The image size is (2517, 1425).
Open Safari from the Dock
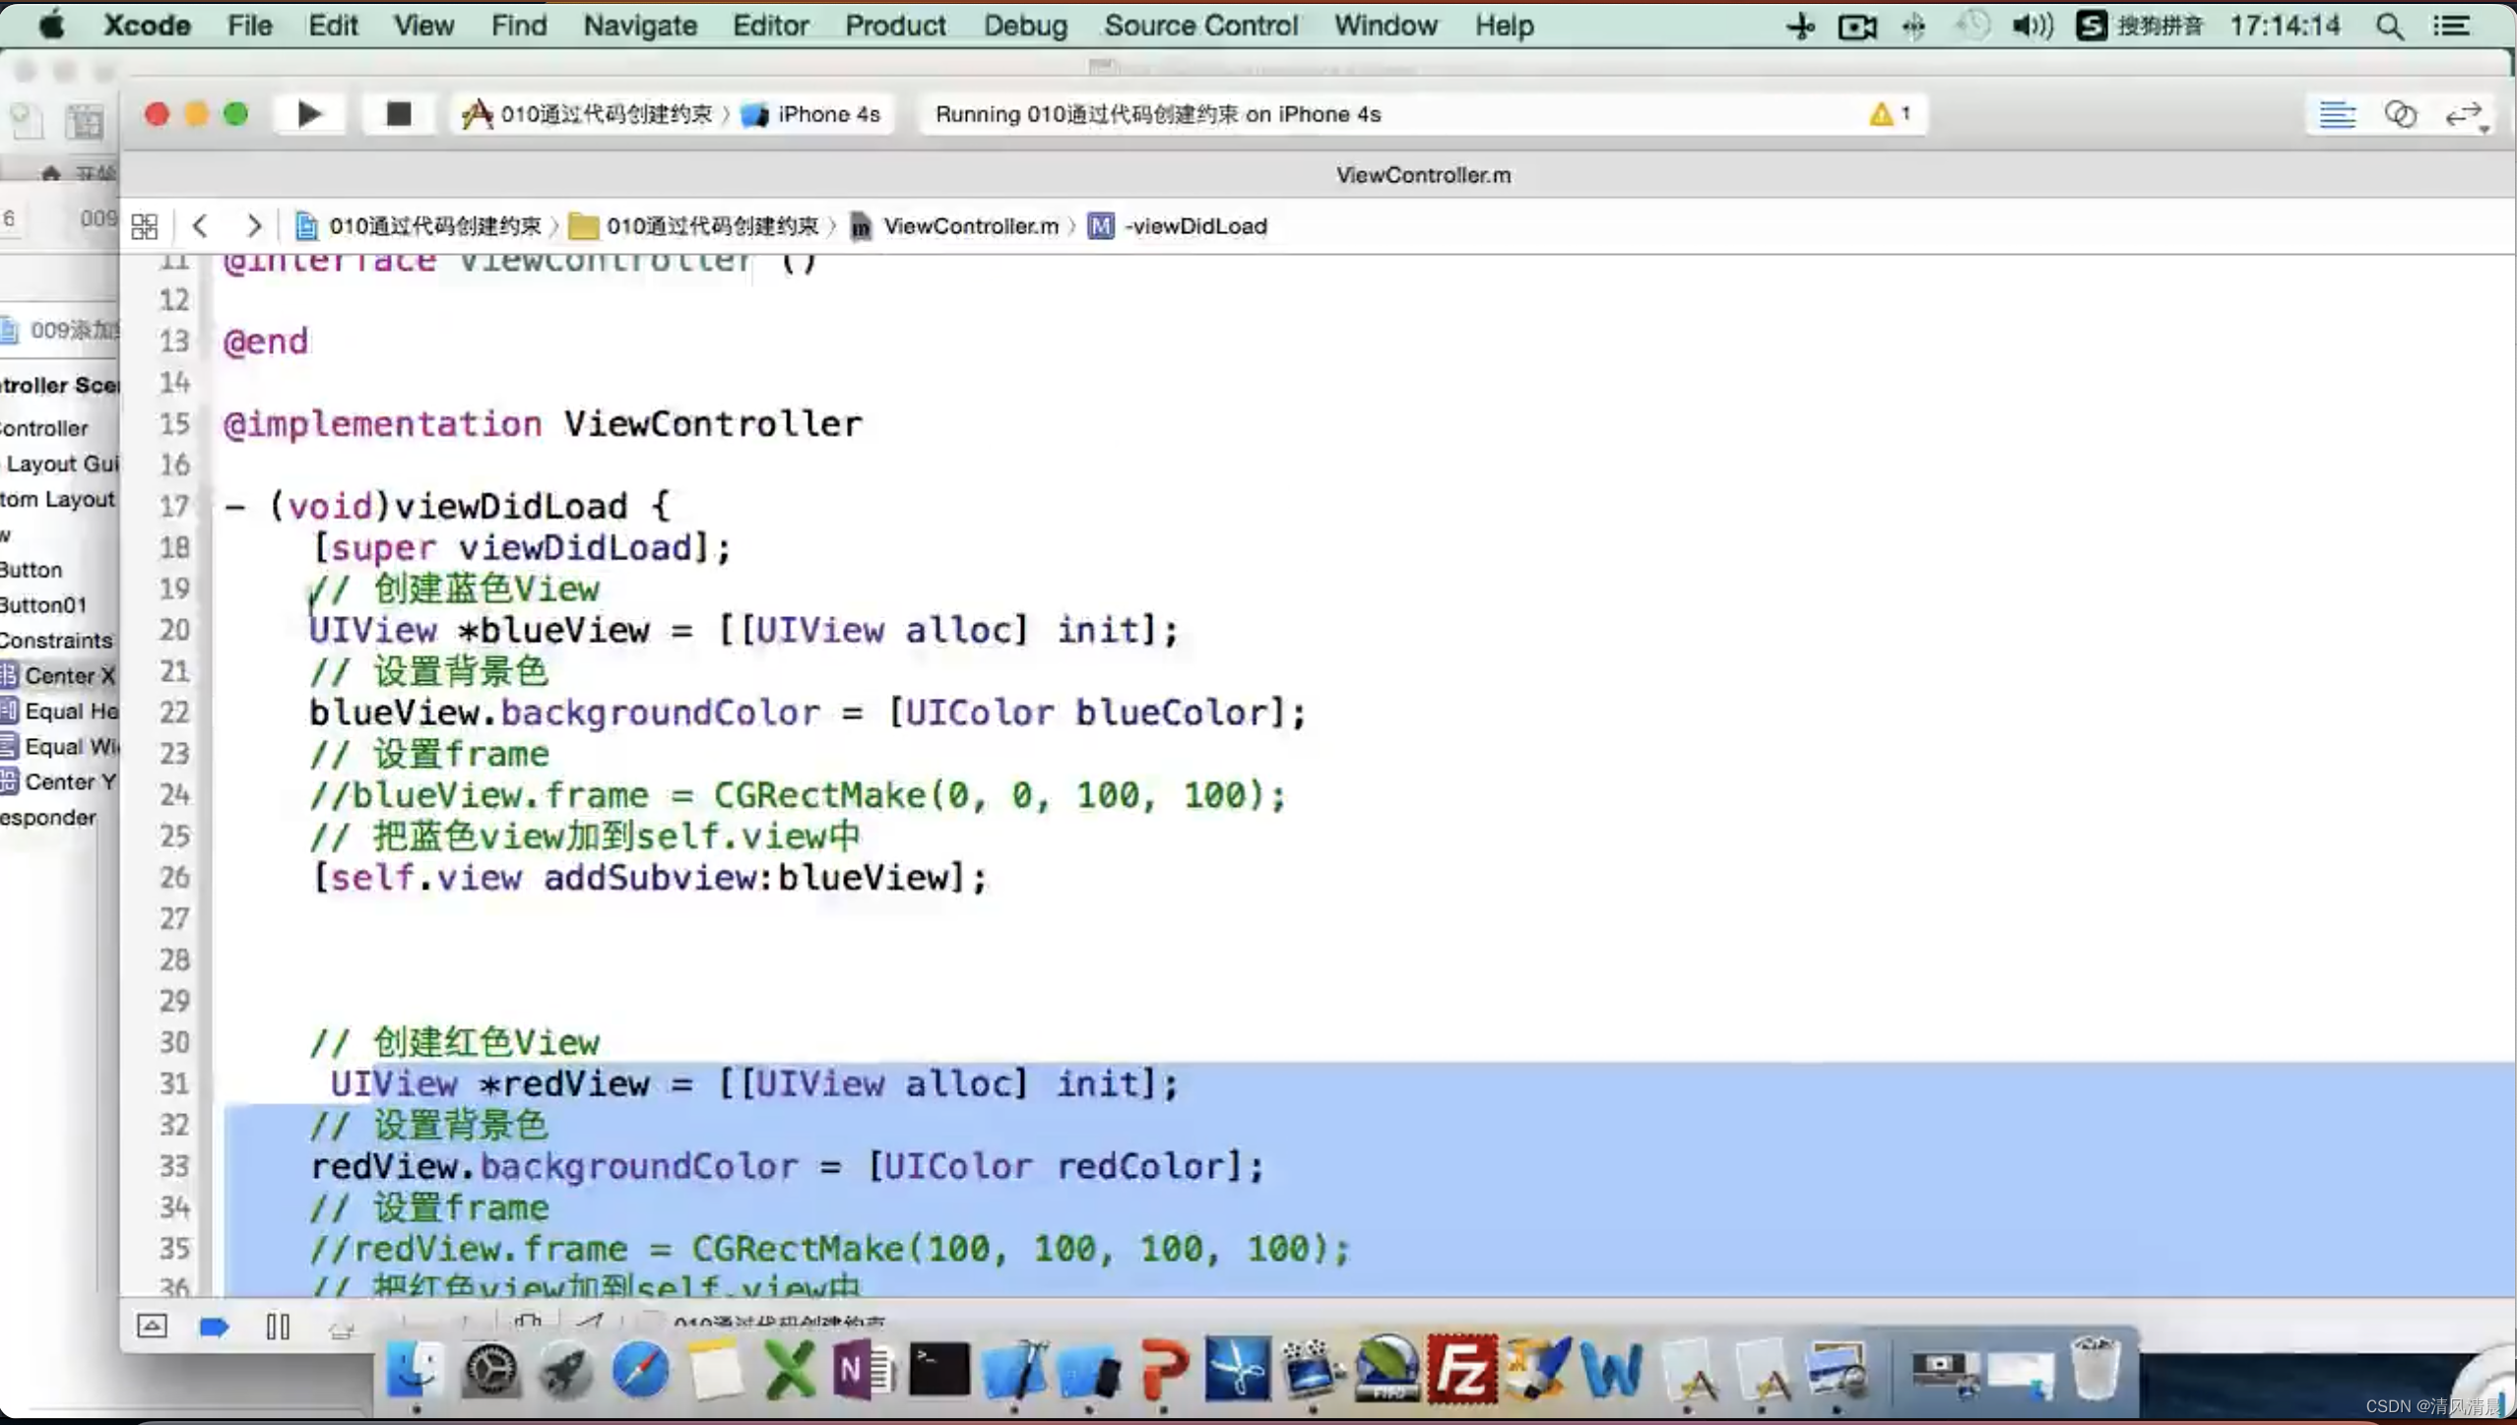[x=640, y=1369]
